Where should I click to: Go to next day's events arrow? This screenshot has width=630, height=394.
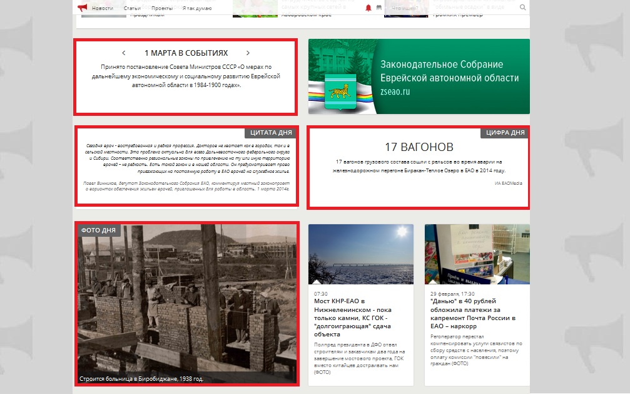point(248,53)
